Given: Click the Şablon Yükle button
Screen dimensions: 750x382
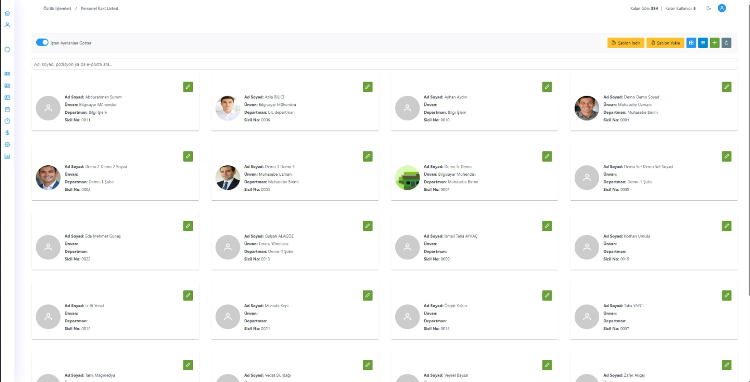Looking at the screenshot, I should pos(665,43).
